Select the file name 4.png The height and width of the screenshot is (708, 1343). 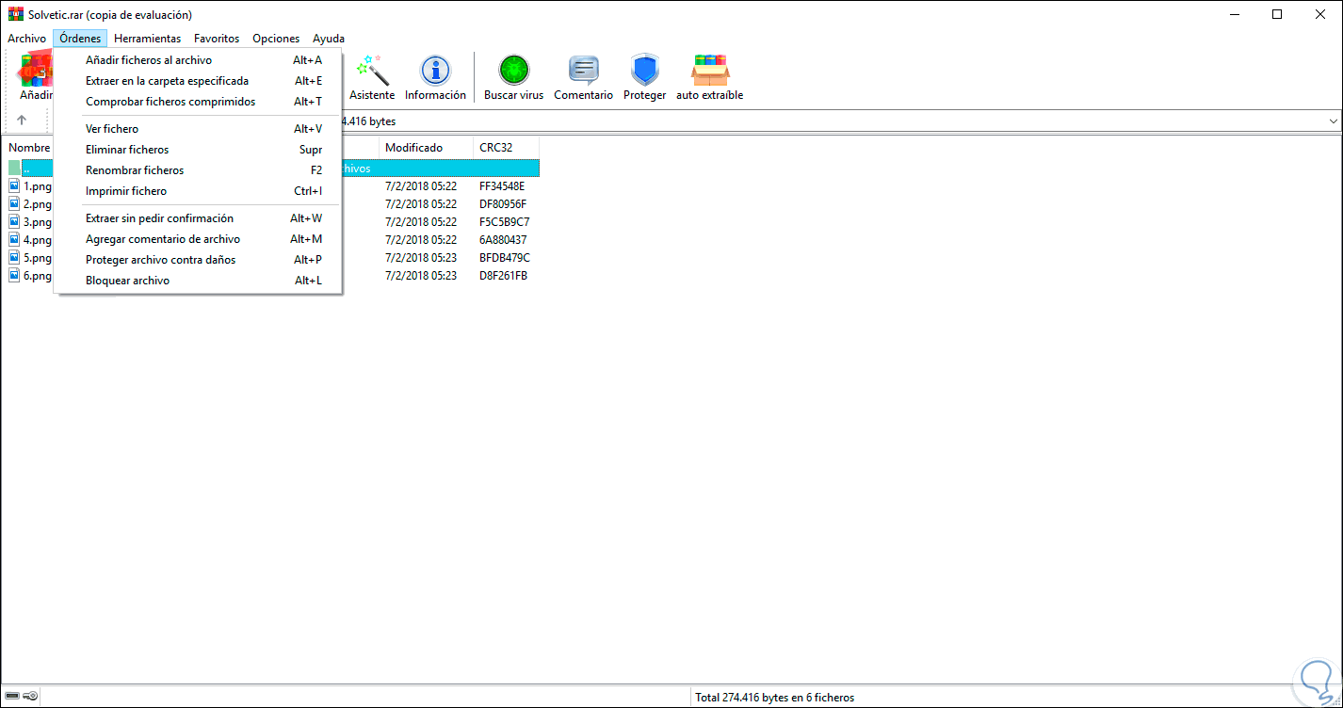(38, 240)
